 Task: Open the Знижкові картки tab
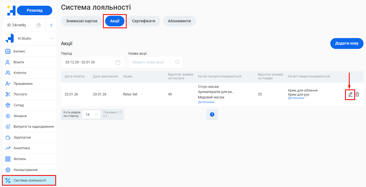pyautogui.click(x=81, y=21)
